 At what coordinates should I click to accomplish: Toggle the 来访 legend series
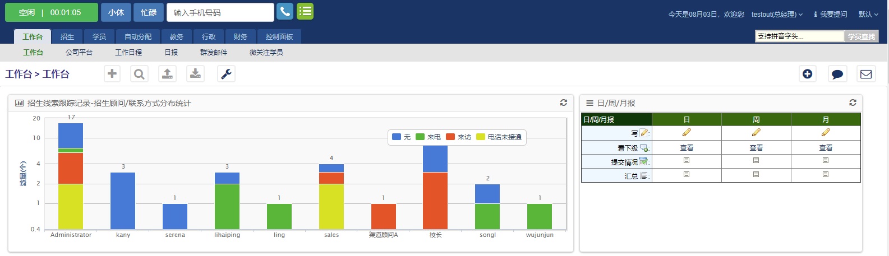(x=458, y=137)
